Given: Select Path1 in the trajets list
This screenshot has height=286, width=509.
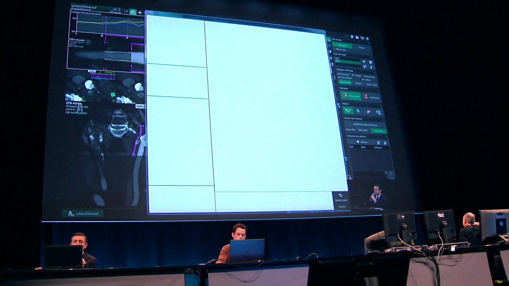Looking at the screenshot, I should coord(337,58).
